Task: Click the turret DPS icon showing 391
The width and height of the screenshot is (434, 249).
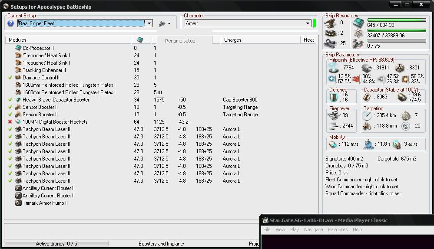Action: click(333, 115)
